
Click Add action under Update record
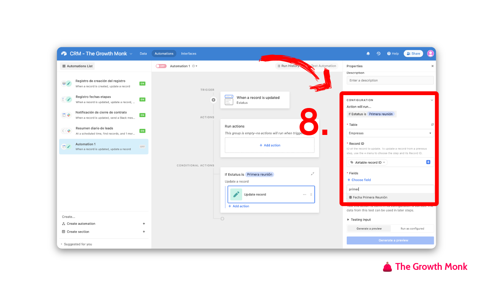tap(239, 206)
